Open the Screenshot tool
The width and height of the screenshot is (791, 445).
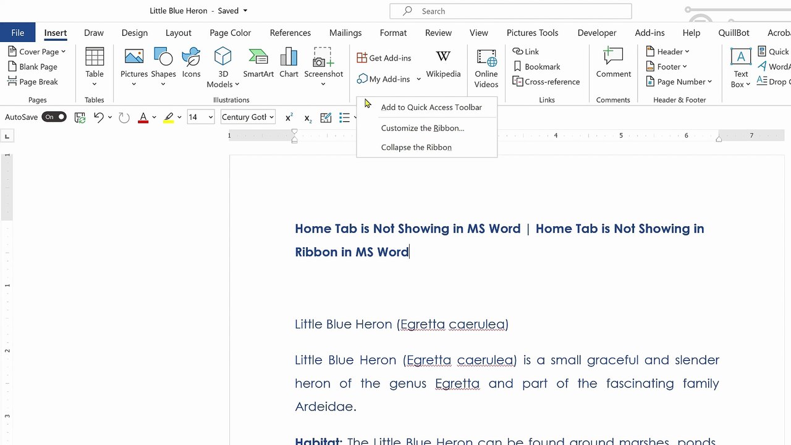coord(323,67)
